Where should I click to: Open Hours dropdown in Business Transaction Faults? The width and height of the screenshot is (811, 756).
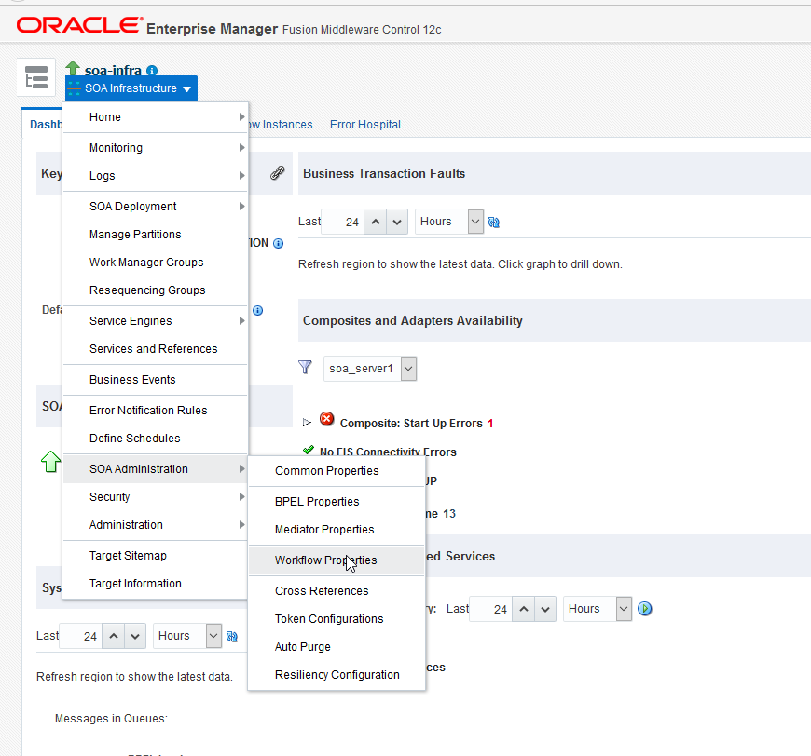click(475, 222)
